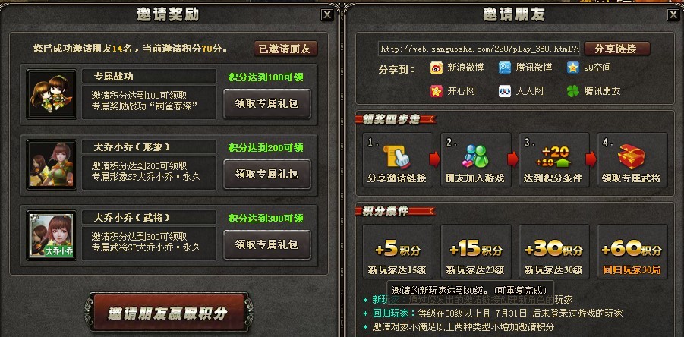Image resolution: width=684 pixels, height=337 pixels.
Task: Claim 大乔小乔(武将) gift pack button
Action: click(x=267, y=244)
